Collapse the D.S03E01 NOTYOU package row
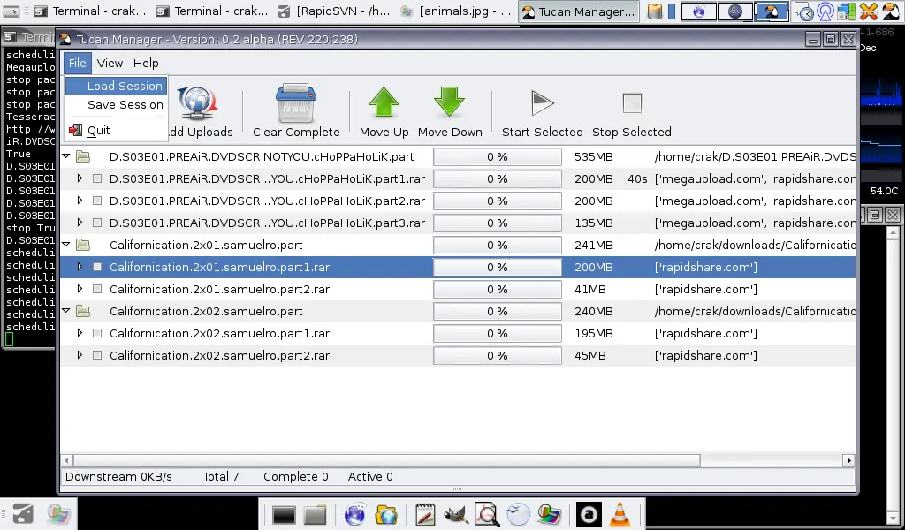 click(65, 156)
